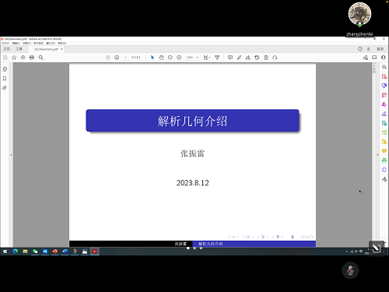Viewport: 389px width, 292px height.
Task: Add a bookmark star to this document
Action: click(14, 58)
